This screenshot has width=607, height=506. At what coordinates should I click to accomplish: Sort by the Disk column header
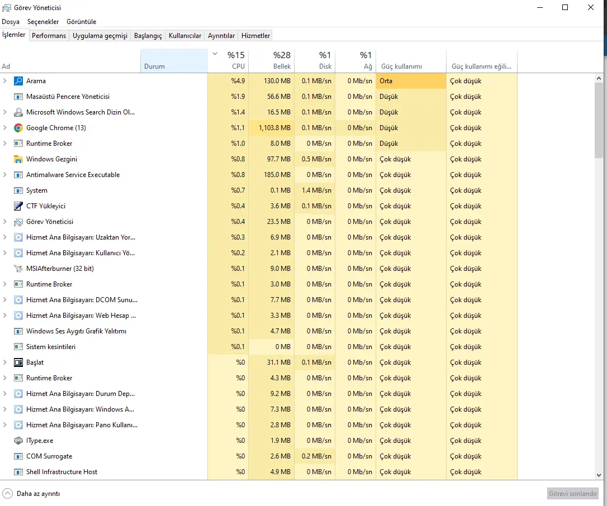click(315, 61)
